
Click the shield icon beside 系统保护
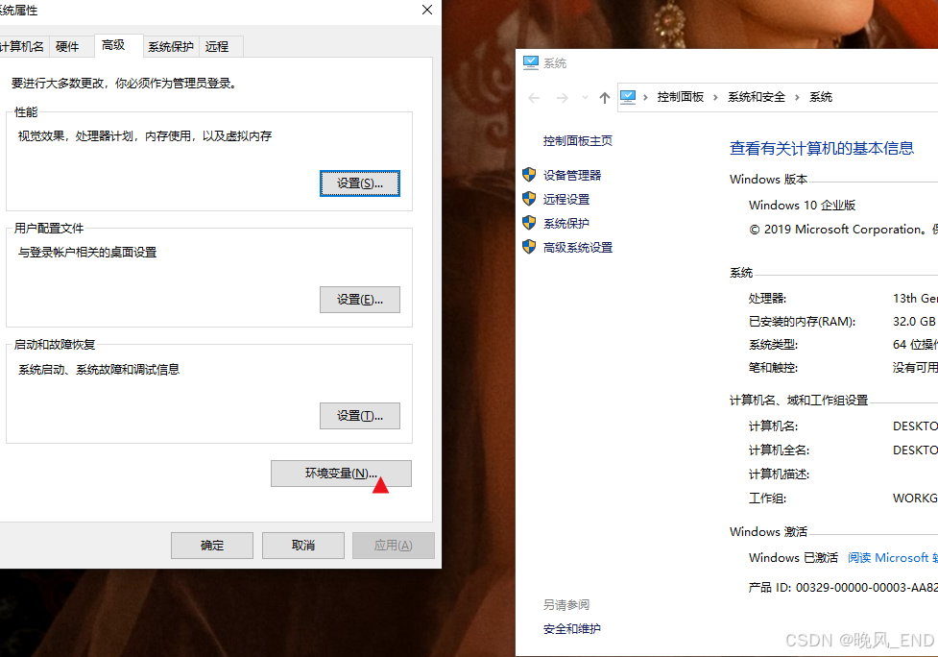click(x=529, y=223)
